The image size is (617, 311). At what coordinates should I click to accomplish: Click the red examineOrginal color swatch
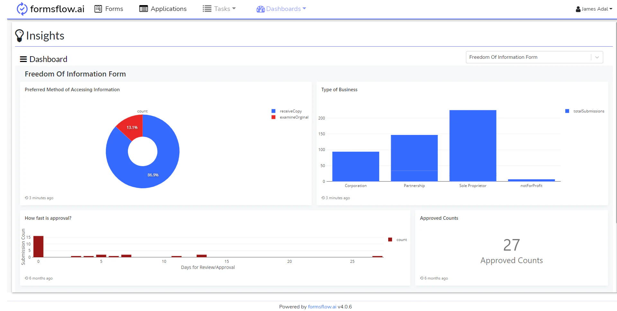[x=273, y=117]
